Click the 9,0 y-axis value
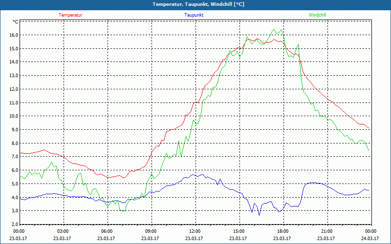This screenshot has width=391, height=244. click(x=15, y=129)
